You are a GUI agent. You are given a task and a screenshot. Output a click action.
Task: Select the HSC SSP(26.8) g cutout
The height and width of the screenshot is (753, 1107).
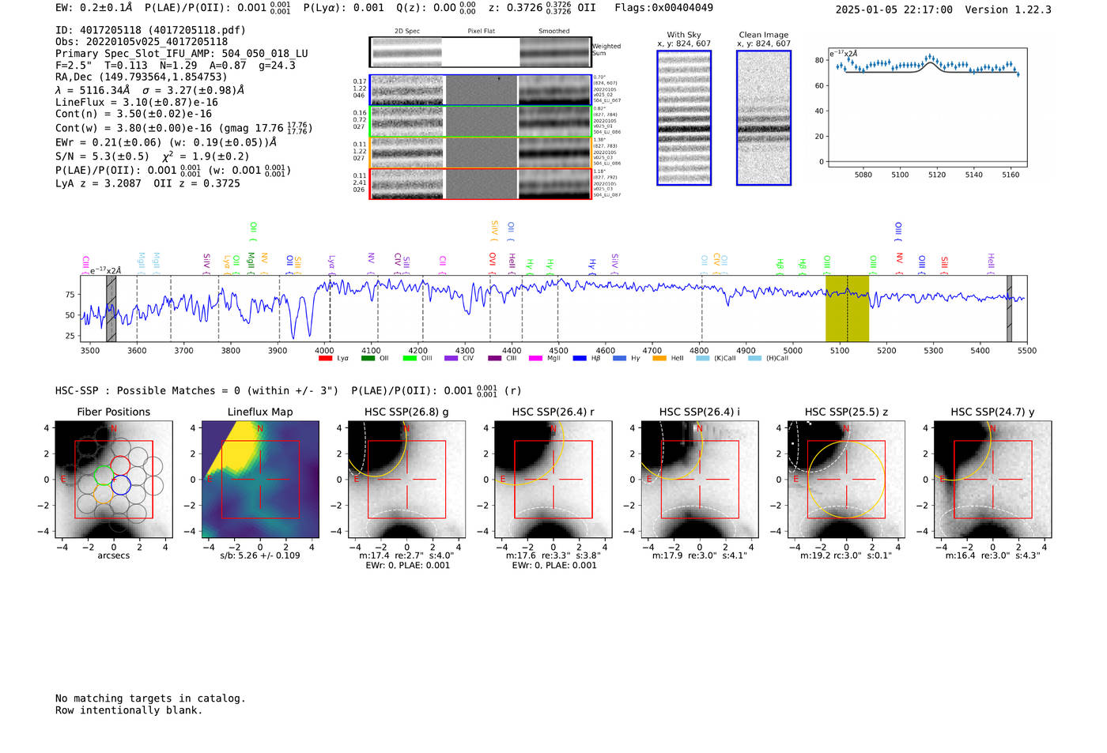[406, 480]
